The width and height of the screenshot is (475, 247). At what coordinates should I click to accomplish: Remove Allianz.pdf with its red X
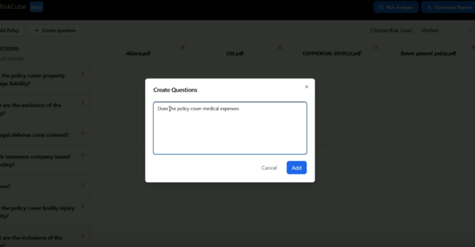183,47
